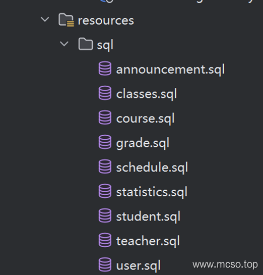Select the resources folder label

click(106, 21)
